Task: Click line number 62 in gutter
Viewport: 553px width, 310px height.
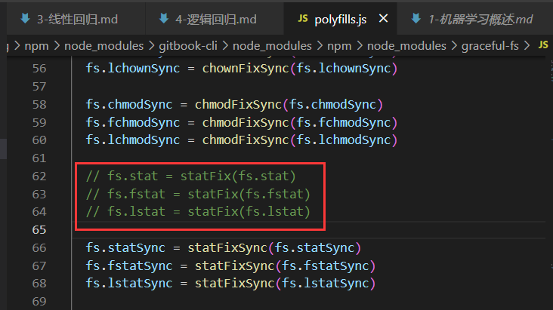Action: click(39, 176)
